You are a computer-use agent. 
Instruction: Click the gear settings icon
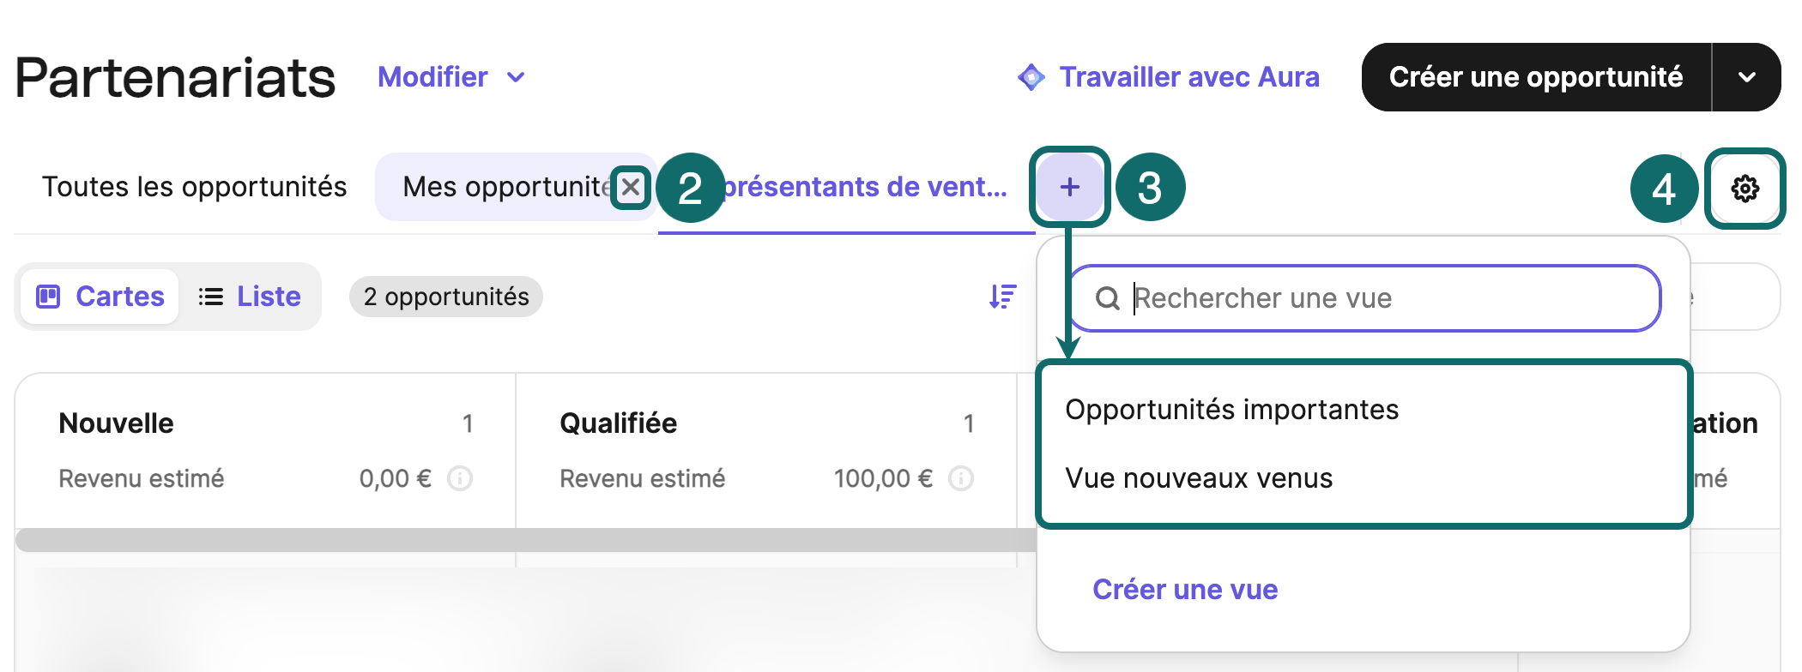coord(1745,189)
